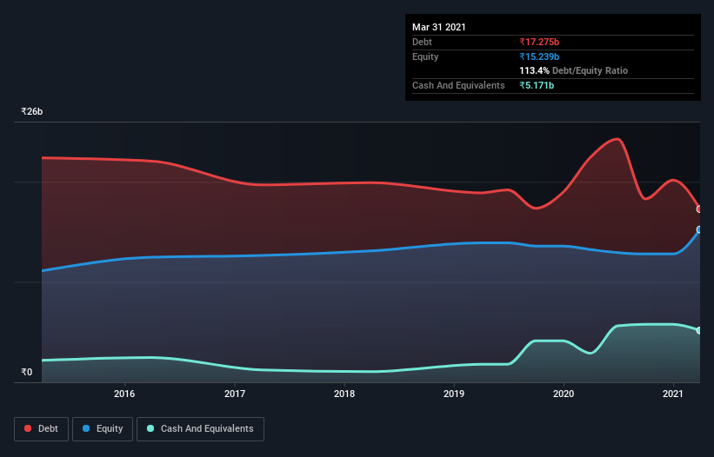Click the ₹26b y-axis label
The height and width of the screenshot is (457, 714).
point(32,111)
